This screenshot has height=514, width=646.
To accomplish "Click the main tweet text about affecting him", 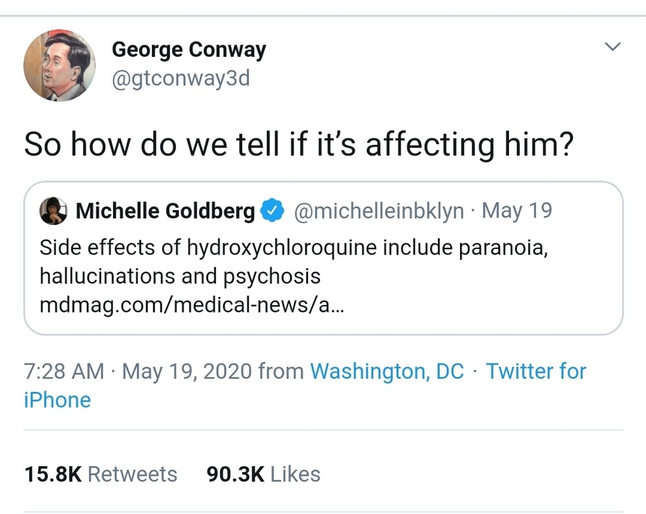I will [x=298, y=145].
